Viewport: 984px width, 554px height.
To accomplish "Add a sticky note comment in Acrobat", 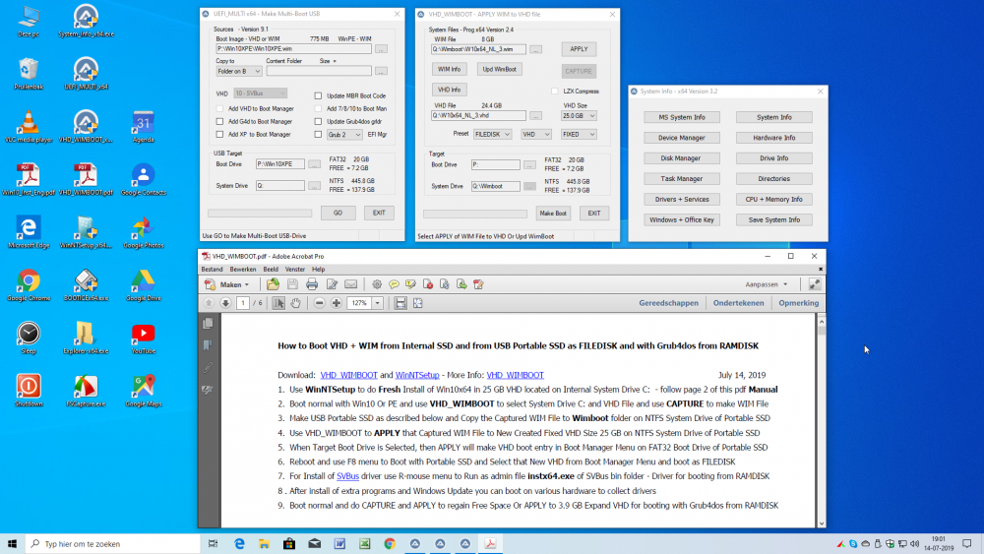I will tap(394, 284).
